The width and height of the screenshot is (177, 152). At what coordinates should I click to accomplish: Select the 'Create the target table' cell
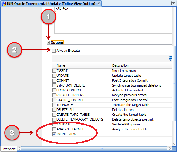coord(142,115)
